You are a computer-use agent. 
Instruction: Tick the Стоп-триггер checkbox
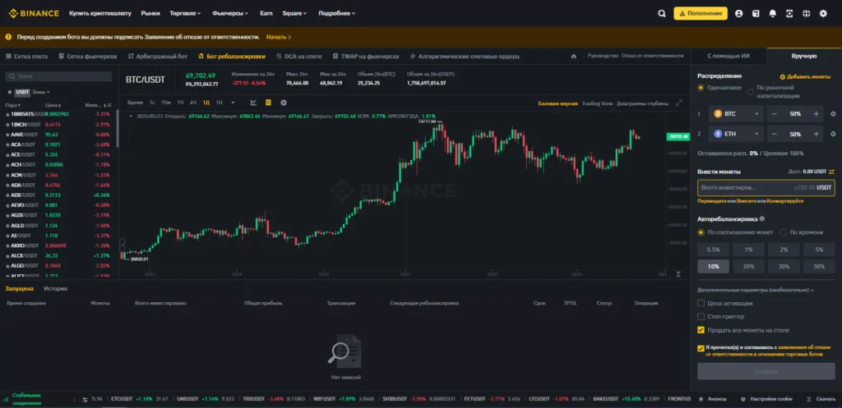click(x=701, y=316)
